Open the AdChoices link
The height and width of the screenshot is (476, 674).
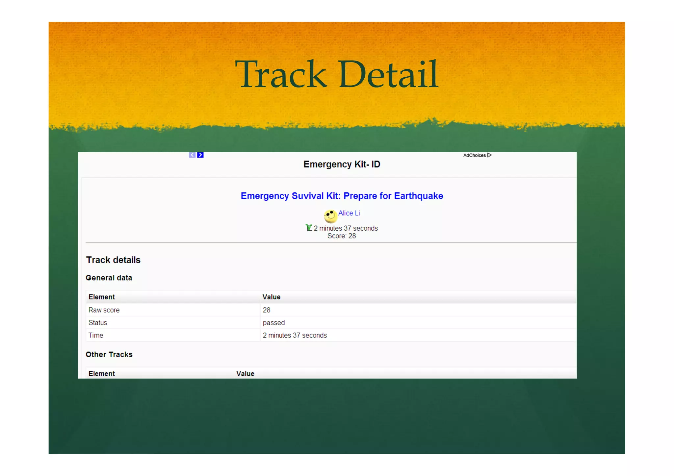[477, 155]
